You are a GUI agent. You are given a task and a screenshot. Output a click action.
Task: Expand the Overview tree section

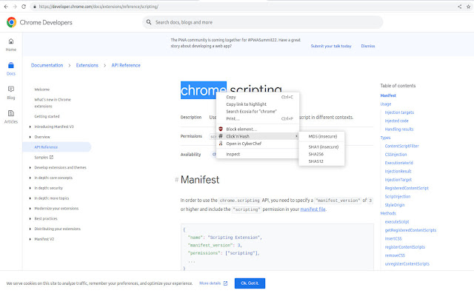pyautogui.click(x=30, y=137)
